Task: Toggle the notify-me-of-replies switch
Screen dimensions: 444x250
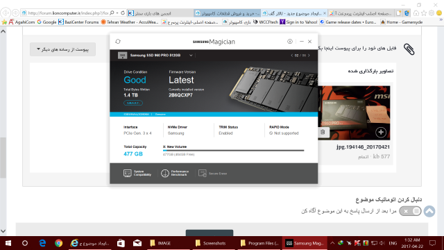Action: coord(410,211)
